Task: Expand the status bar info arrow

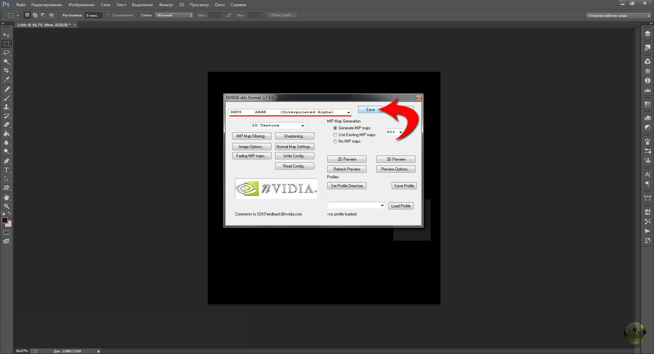Action: tap(99, 351)
